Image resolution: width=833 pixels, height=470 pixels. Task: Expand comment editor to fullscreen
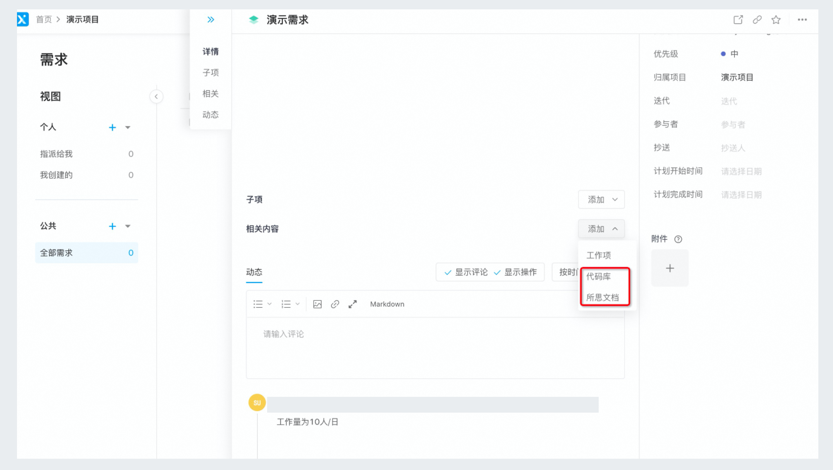(352, 304)
